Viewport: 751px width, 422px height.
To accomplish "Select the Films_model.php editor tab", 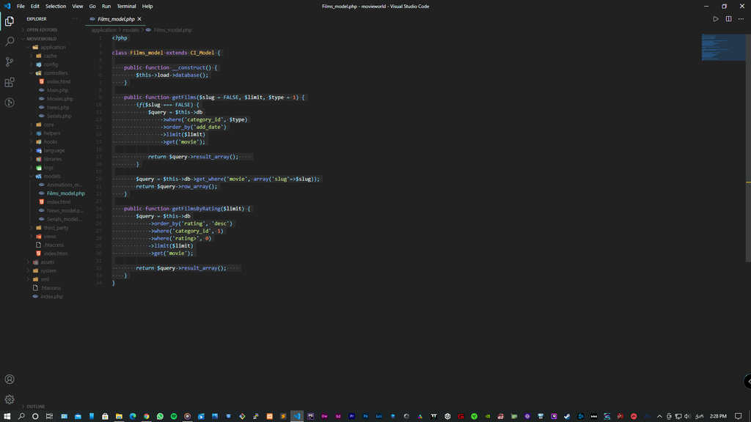I will [116, 19].
